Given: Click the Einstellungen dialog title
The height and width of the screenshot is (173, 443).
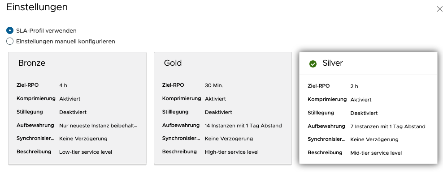Looking at the screenshot, I should point(37,7).
